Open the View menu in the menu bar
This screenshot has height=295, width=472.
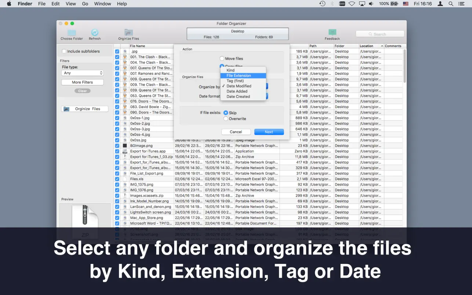point(70,4)
